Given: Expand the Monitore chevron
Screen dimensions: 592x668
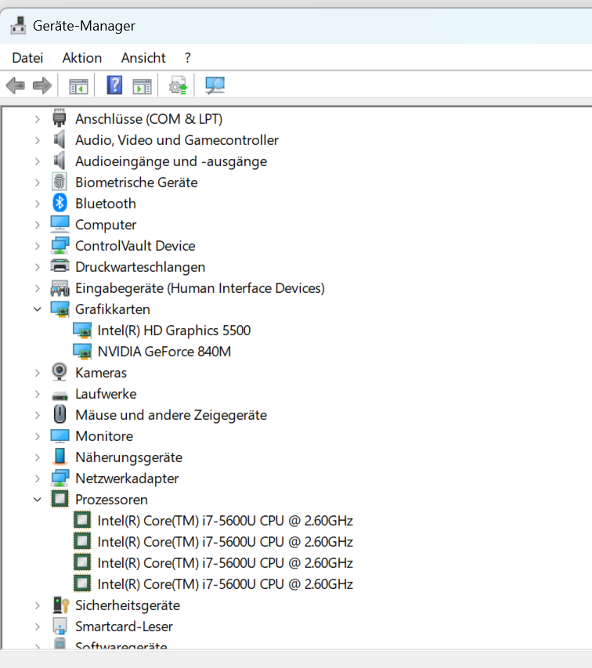Looking at the screenshot, I should coord(38,436).
